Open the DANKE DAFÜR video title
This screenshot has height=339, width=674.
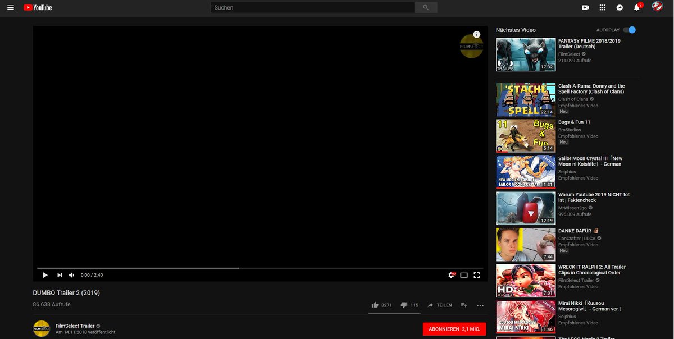[579, 231]
